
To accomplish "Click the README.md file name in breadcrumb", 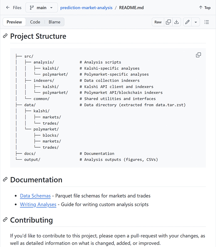I will pos(131,7).
